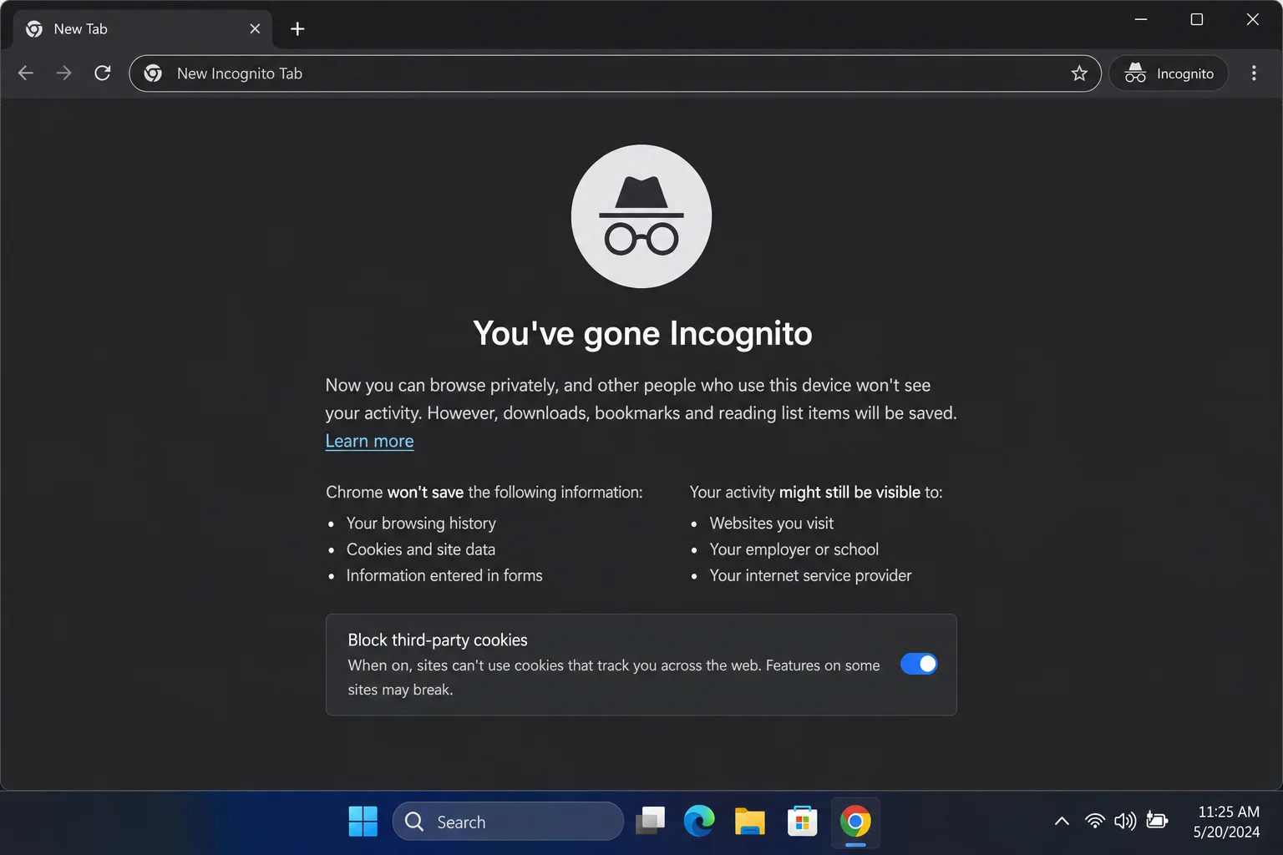Click the battery icon in system tray
Image resolution: width=1283 pixels, height=855 pixels.
pos(1157,821)
